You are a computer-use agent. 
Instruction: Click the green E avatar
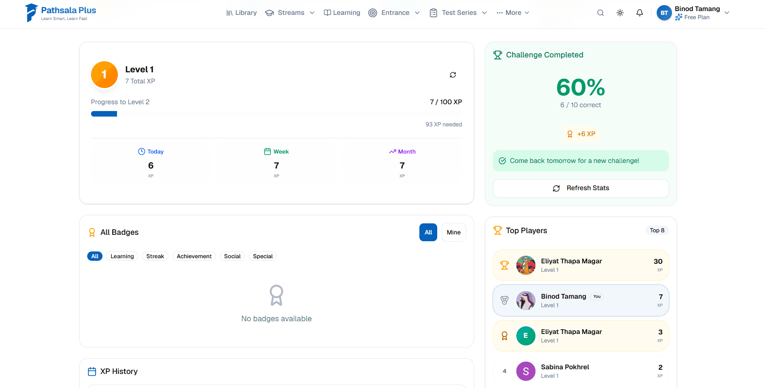(x=526, y=336)
